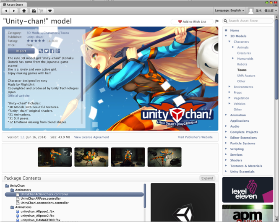Click the UnityChan root folder icon

click(x=7, y=185)
